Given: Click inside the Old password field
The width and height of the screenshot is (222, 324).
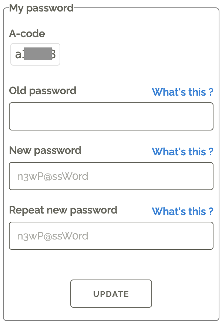Looking at the screenshot, I should 111,116.
